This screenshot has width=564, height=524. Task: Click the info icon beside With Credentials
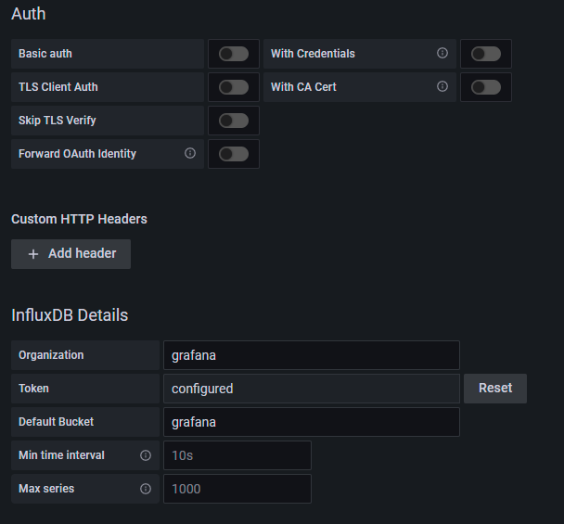pyautogui.click(x=442, y=54)
